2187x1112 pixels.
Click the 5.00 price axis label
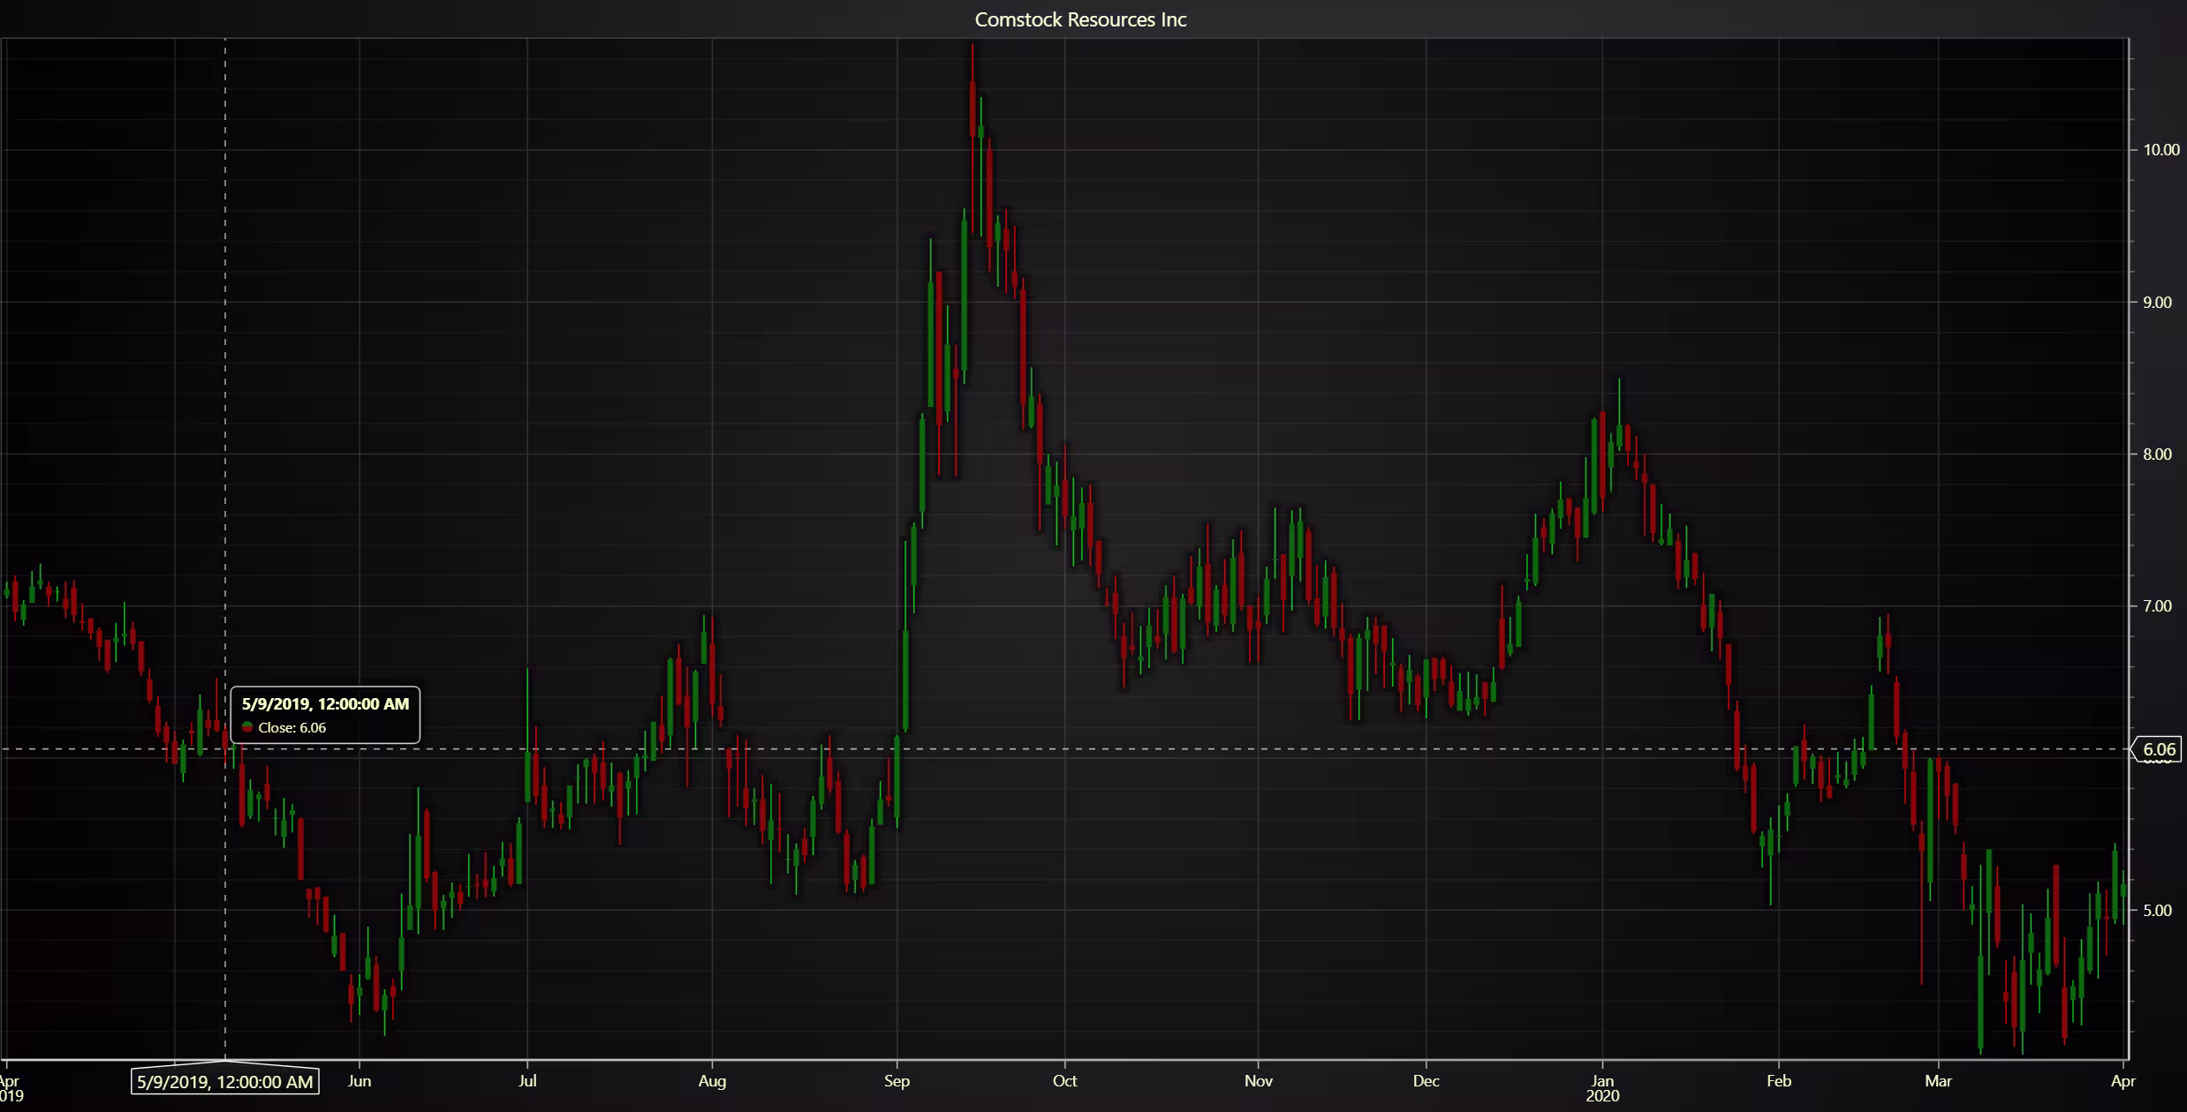[x=2157, y=911]
